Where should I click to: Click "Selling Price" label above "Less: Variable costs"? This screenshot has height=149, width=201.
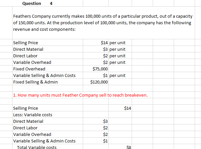[25, 108]
